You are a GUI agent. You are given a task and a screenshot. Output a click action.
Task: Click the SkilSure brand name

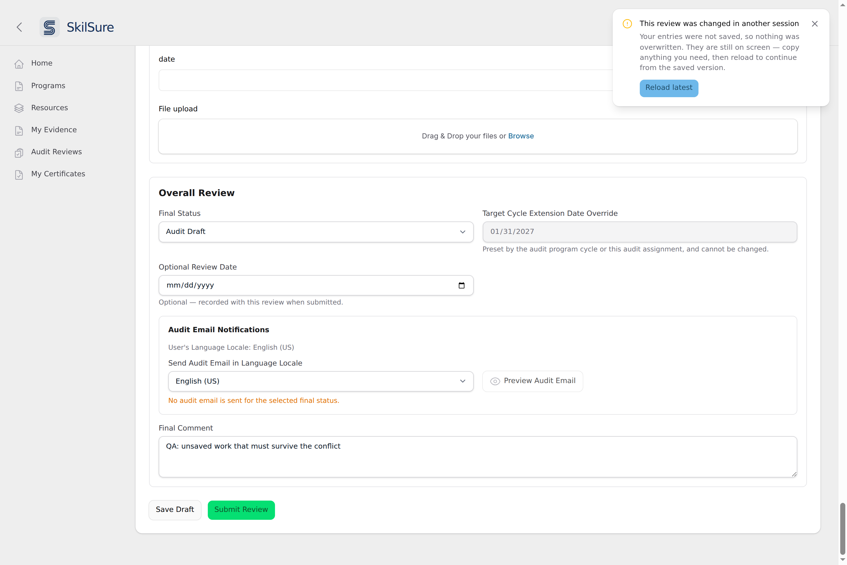[90, 27]
